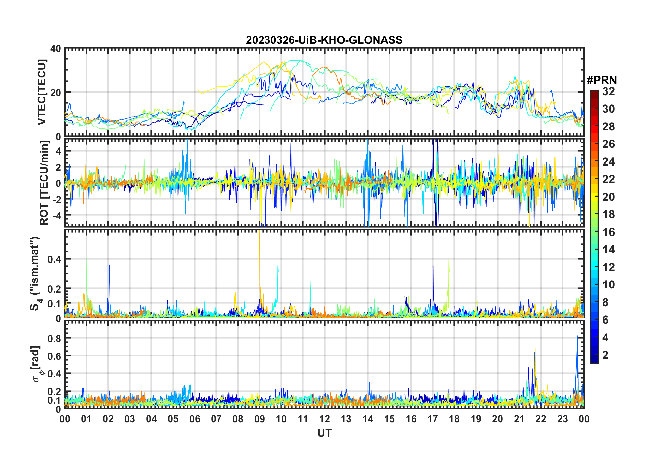Click the -4 tick on ROT axis
The width and height of the screenshot is (649, 454).
(x=57, y=216)
